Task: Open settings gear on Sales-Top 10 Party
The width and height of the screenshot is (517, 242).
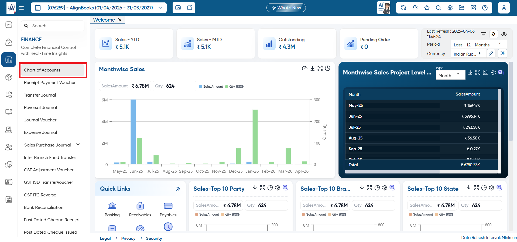Action: tap(278, 188)
